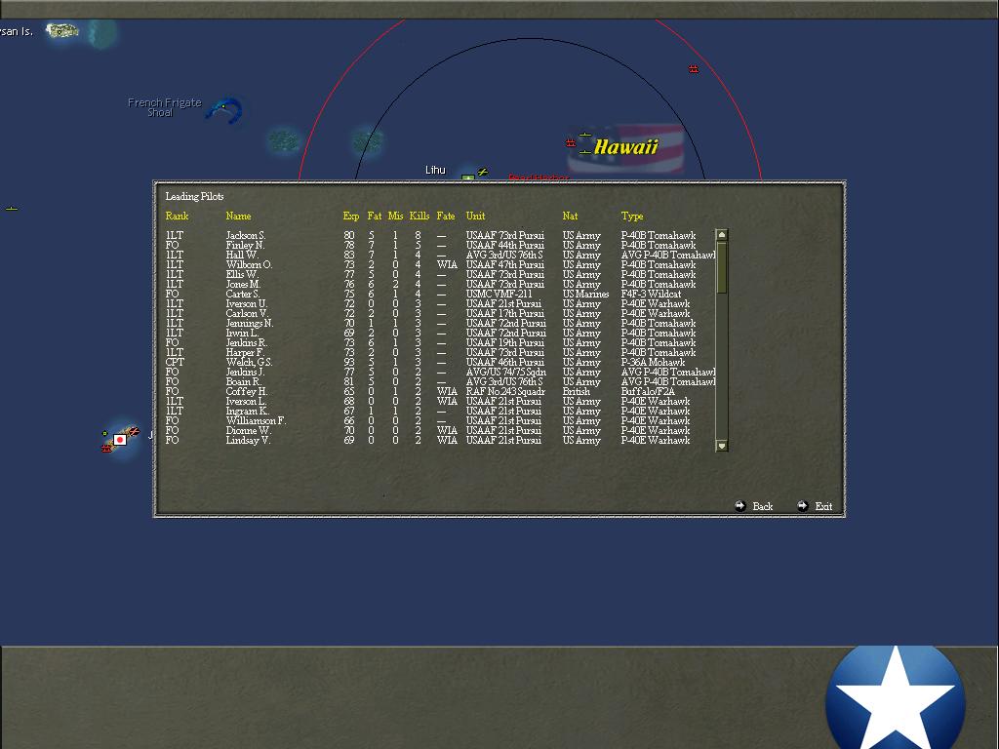
Task: Click the pilot list scroll-down arrow
Action: 722,446
